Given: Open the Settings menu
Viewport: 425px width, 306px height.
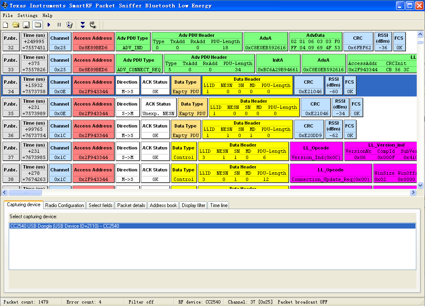Looking at the screenshot, I should [27, 15].
